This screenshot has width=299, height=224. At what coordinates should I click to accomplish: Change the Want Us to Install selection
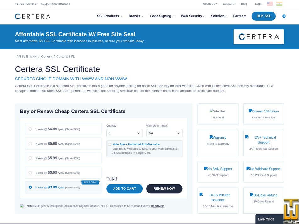(x=164, y=133)
